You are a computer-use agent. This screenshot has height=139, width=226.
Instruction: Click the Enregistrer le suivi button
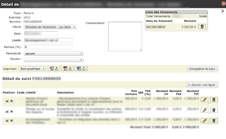(202, 69)
